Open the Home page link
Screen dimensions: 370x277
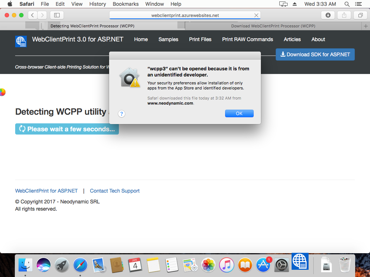141,39
